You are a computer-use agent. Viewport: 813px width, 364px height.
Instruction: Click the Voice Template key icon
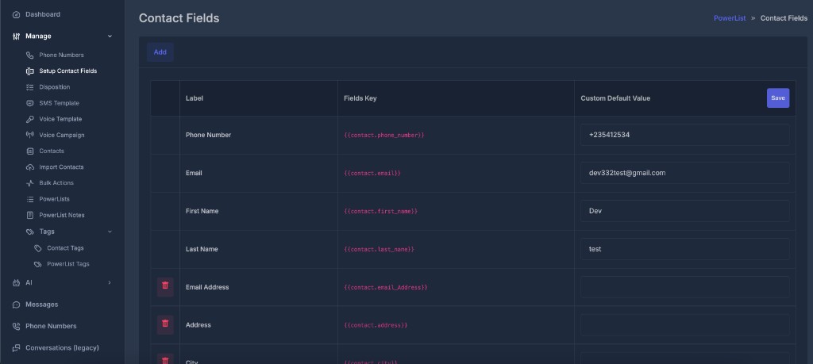point(29,119)
